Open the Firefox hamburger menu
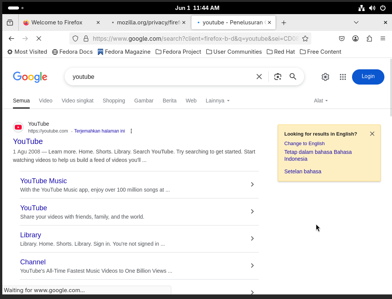Image resolution: width=392 pixels, height=299 pixels. 383,38
